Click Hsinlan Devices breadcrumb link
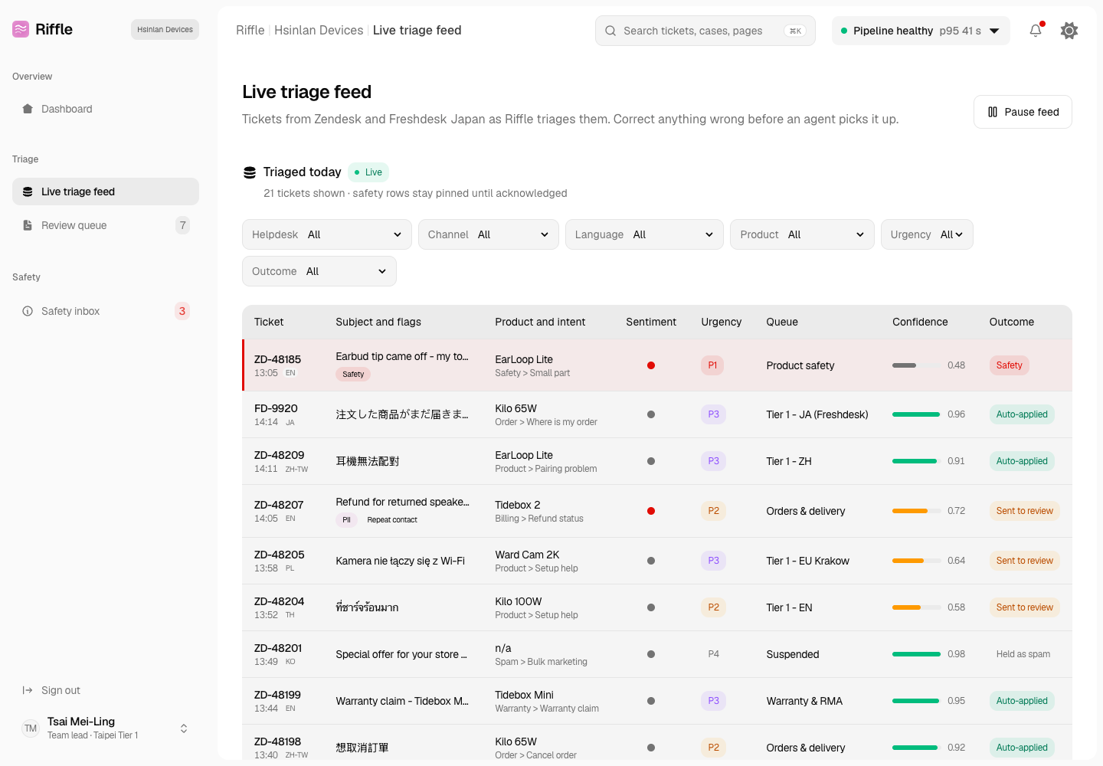The width and height of the screenshot is (1103, 766). coord(319,31)
